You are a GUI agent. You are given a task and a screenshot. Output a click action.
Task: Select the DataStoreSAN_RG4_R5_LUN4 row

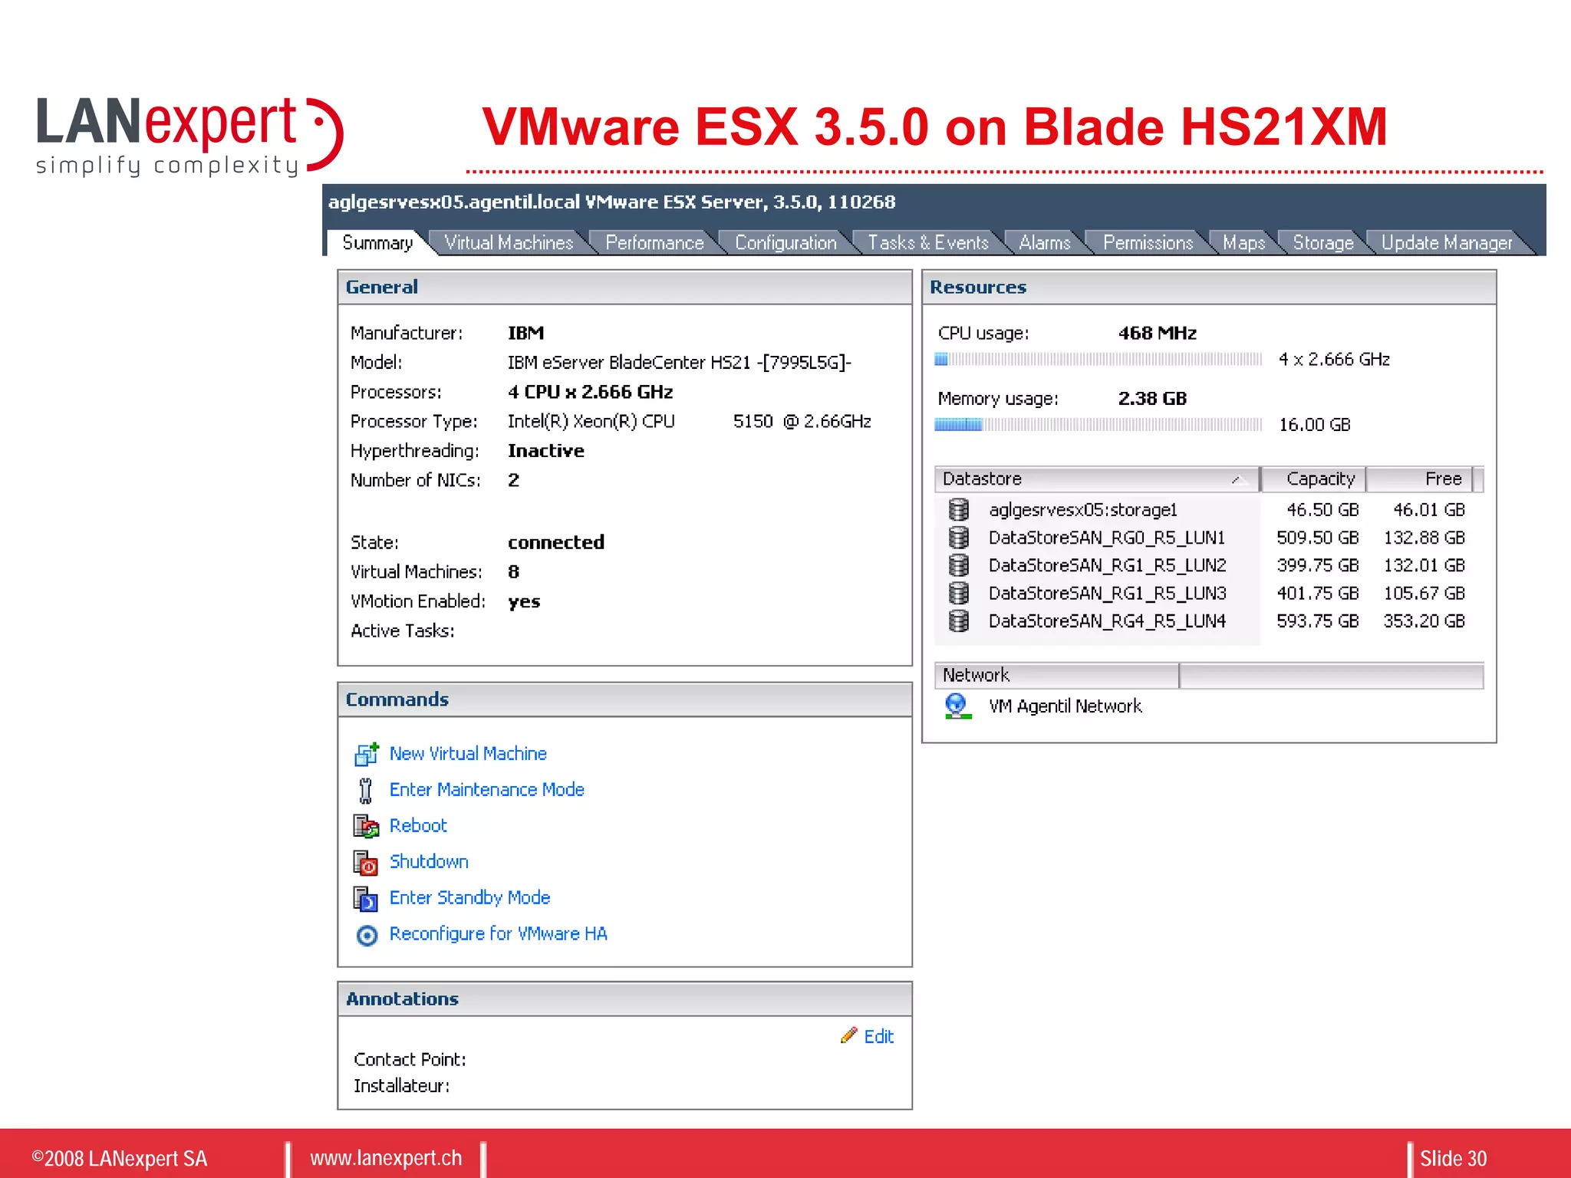click(1208, 620)
